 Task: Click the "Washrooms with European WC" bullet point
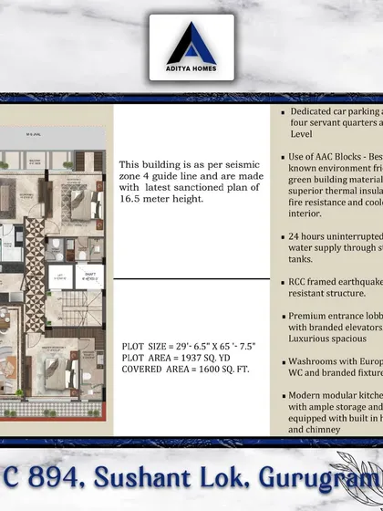tap(332, 367)
